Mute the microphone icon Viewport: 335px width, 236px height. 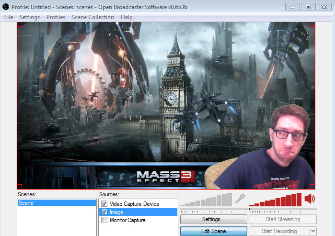tap(240, 199)
